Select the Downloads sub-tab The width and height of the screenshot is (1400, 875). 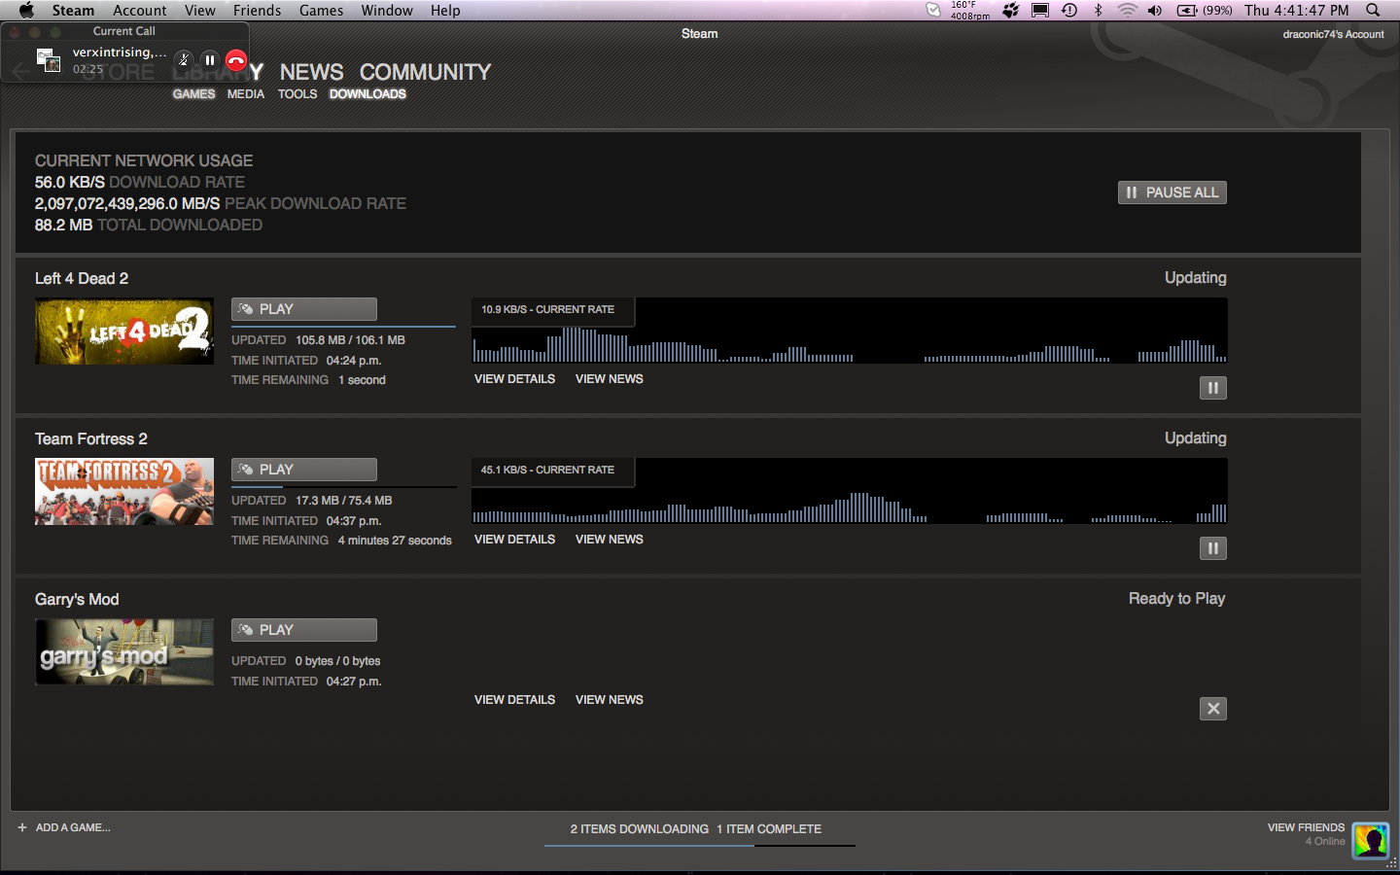pos(367,94)
